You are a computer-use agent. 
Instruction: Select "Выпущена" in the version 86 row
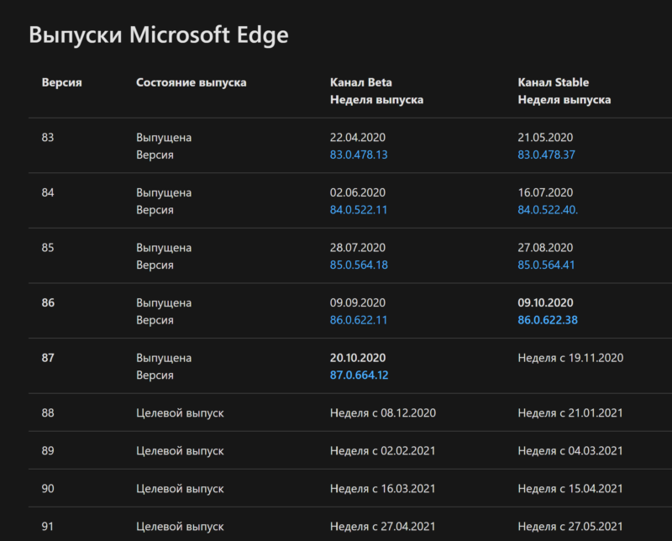(164, 303)
